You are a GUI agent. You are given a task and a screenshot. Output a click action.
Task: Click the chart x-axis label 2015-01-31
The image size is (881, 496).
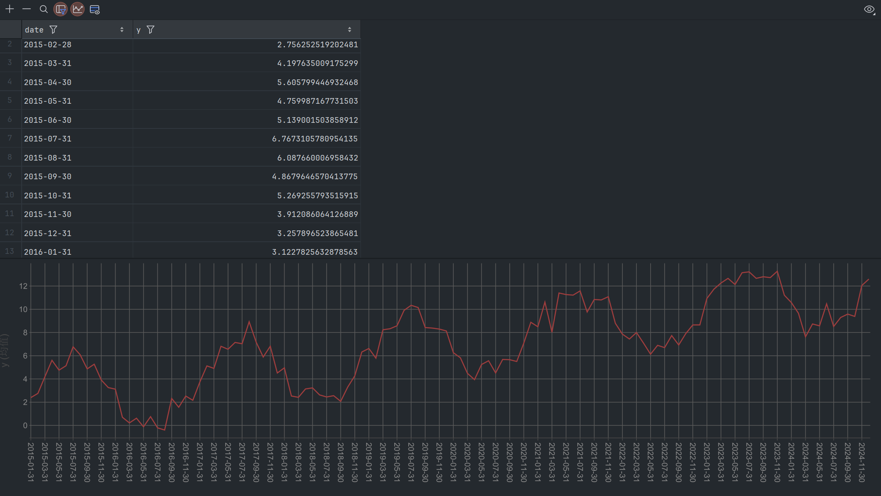point(31,462)
